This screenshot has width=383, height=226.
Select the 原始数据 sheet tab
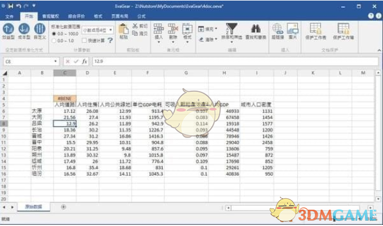point(33,207)
